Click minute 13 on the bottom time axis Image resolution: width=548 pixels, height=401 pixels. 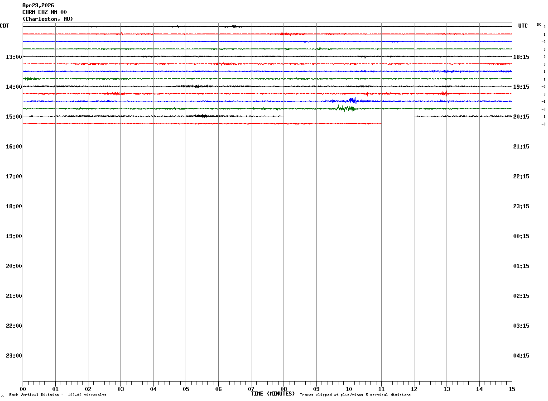click(x=447, y=389)
